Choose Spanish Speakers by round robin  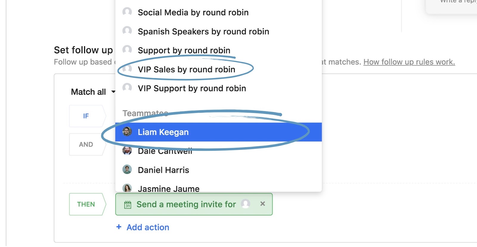(x=203, y=32)
